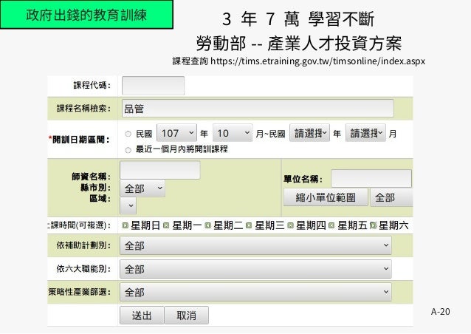This screenshot has height=334, width=471.
Task: Check the 星期五 checkbox
Action: (331, 225)
